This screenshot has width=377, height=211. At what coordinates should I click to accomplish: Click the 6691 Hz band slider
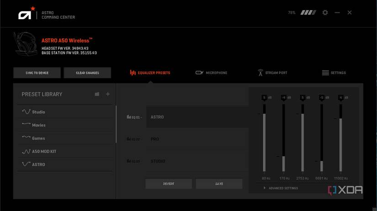pyautogui.click(x=322, y=138)
